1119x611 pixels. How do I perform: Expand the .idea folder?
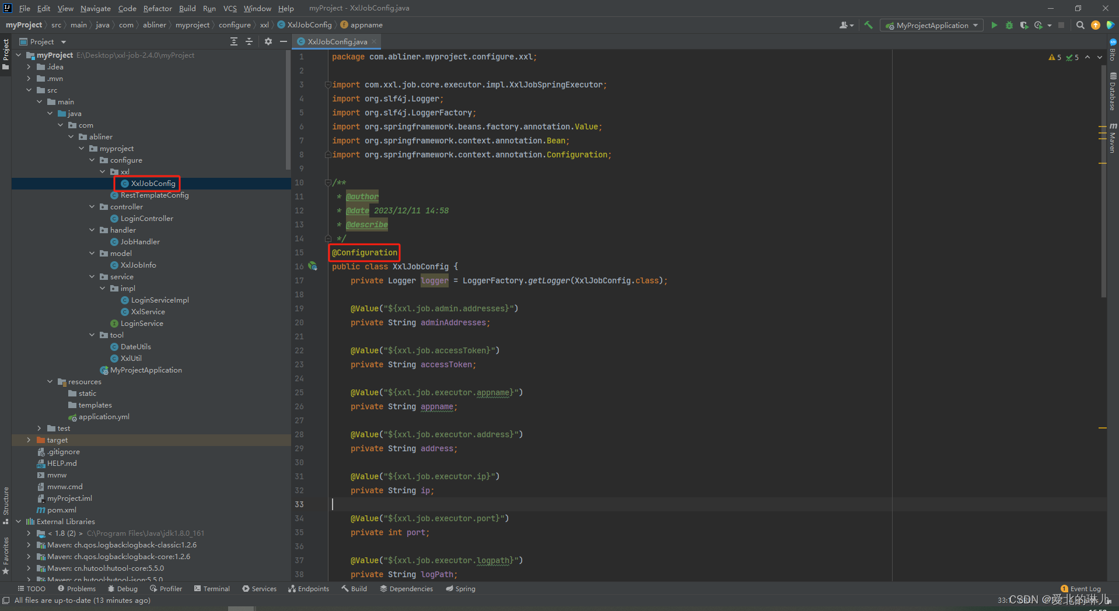pyautogui.click(x=29, y=67)
